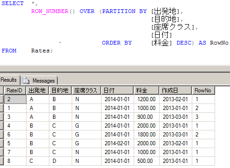This screenshot has width=230, height=168.
Task: Select the 座席クラス cell for RateID 5
Action: coord(86,143)
